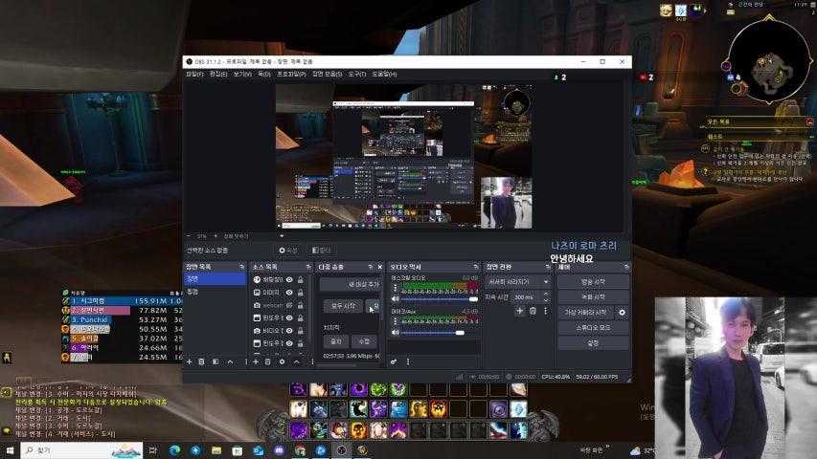Image resolution: width=817 pixels, height=459 pixels.
Task: Open the 편집(E) menu
Action: (218, 75)
